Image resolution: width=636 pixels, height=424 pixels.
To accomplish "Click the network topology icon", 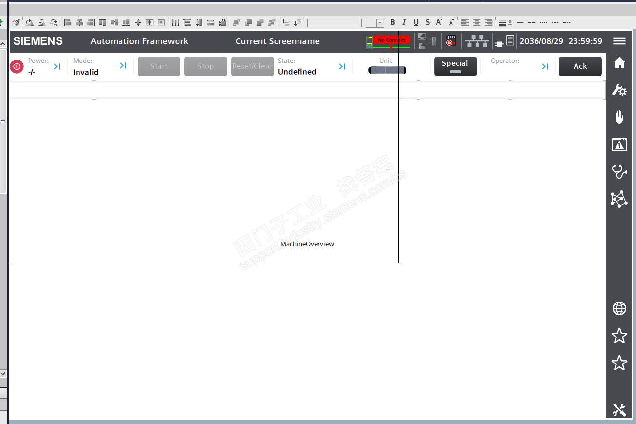I will pyautogui.click(x=477, y=41).
